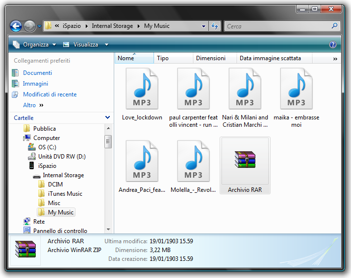Open the Documenti favorite link
This screenshot has width=351, height=278.
tap(37, 73)
